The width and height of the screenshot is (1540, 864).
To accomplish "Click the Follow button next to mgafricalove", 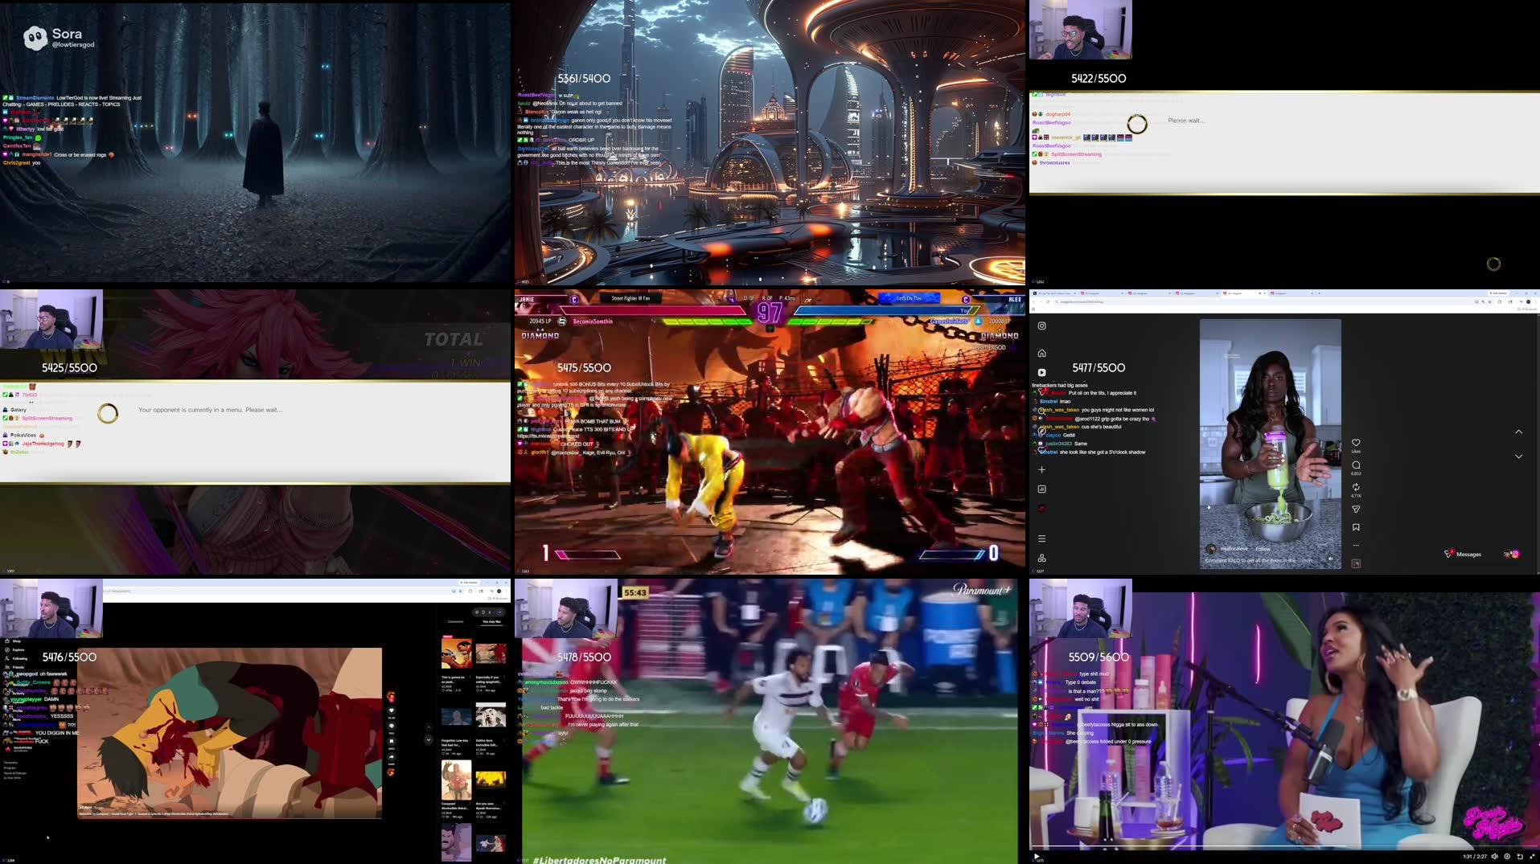I will coord(1263,549).
